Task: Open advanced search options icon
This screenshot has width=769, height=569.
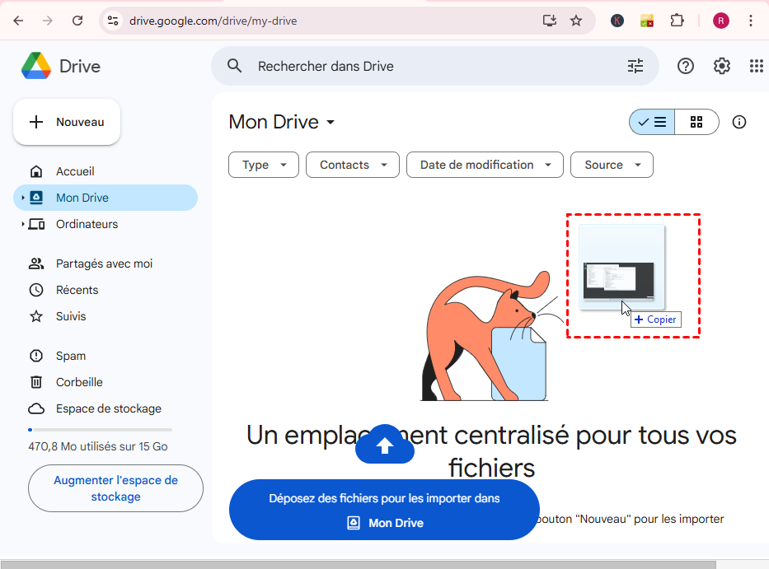Action: click(635, 66)
